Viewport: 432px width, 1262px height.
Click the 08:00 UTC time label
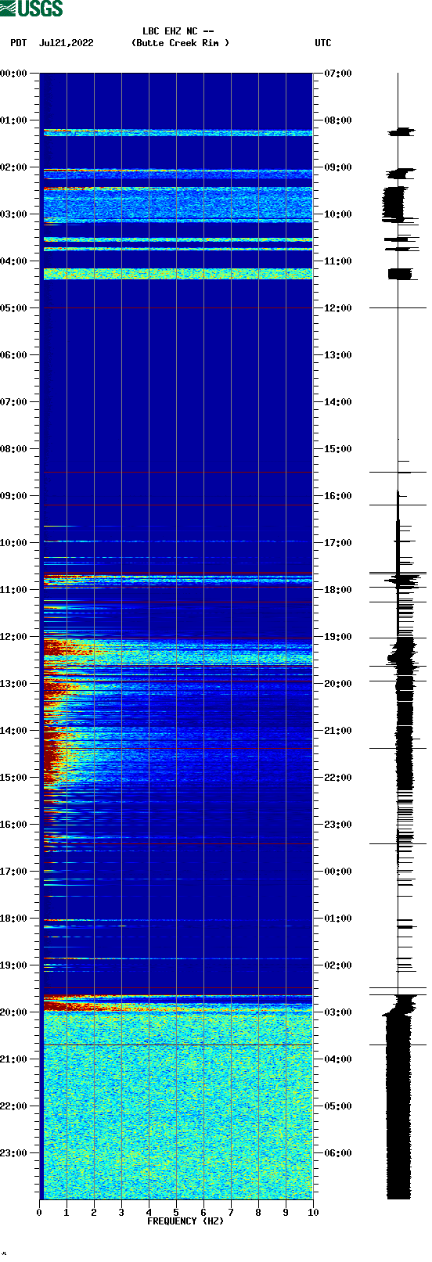(338, 120)
